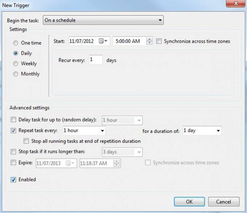This screenshot has height=213, width=247.
Task: Toggle the Enabled checkbox
Action: coord(13,180)
